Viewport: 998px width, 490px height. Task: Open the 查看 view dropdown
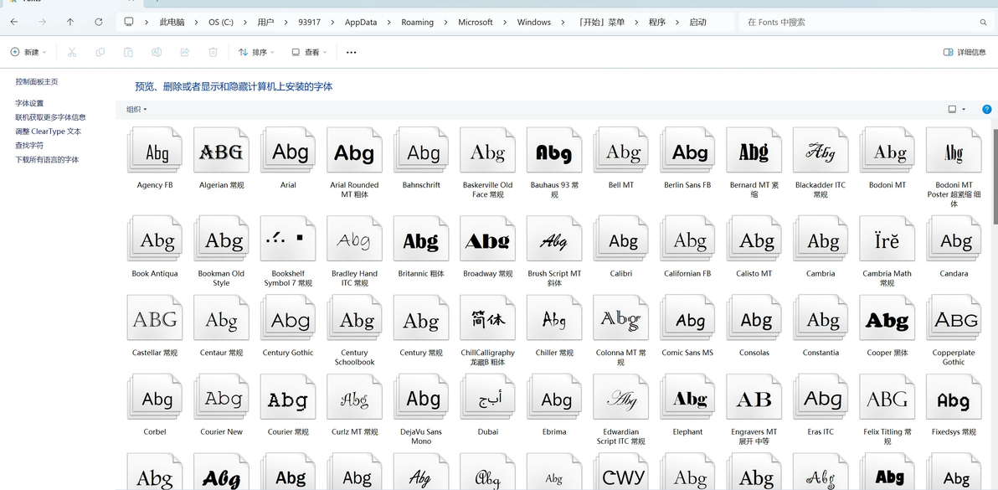pyautogui.click(x=309, y=52)
